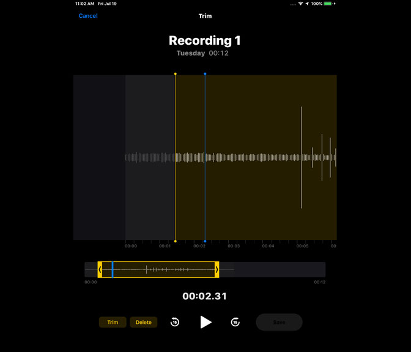411x352 pixels.
Task: Click the 00:03 ruler mark
Action: (234, 246)
